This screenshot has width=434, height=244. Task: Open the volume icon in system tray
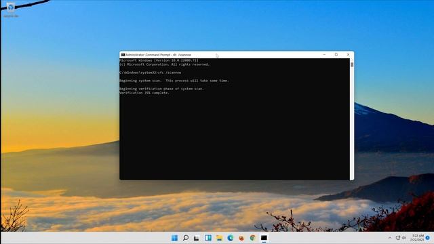[x=404, y=238]
